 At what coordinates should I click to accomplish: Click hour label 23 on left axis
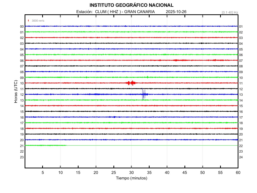pos(22,157)
